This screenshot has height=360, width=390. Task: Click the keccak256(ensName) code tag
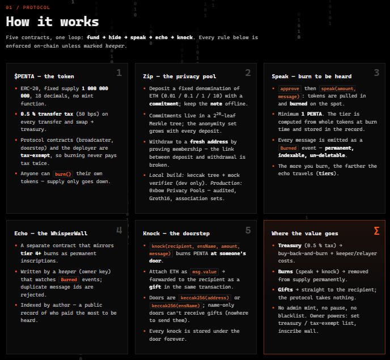pos(176,306)
